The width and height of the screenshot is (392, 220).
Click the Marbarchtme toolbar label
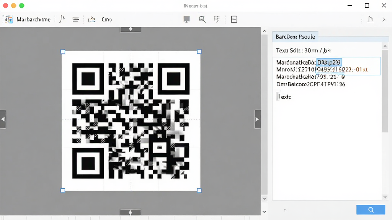point(34,19)
